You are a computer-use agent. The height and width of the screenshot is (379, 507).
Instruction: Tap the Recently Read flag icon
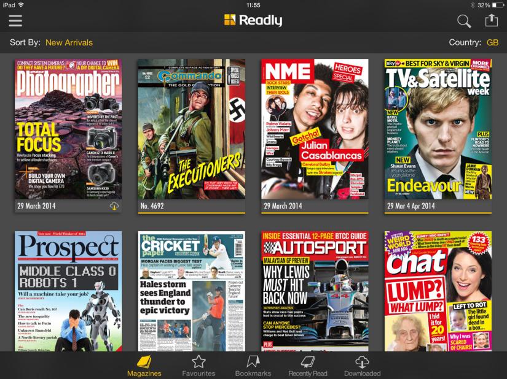point(307,362)
